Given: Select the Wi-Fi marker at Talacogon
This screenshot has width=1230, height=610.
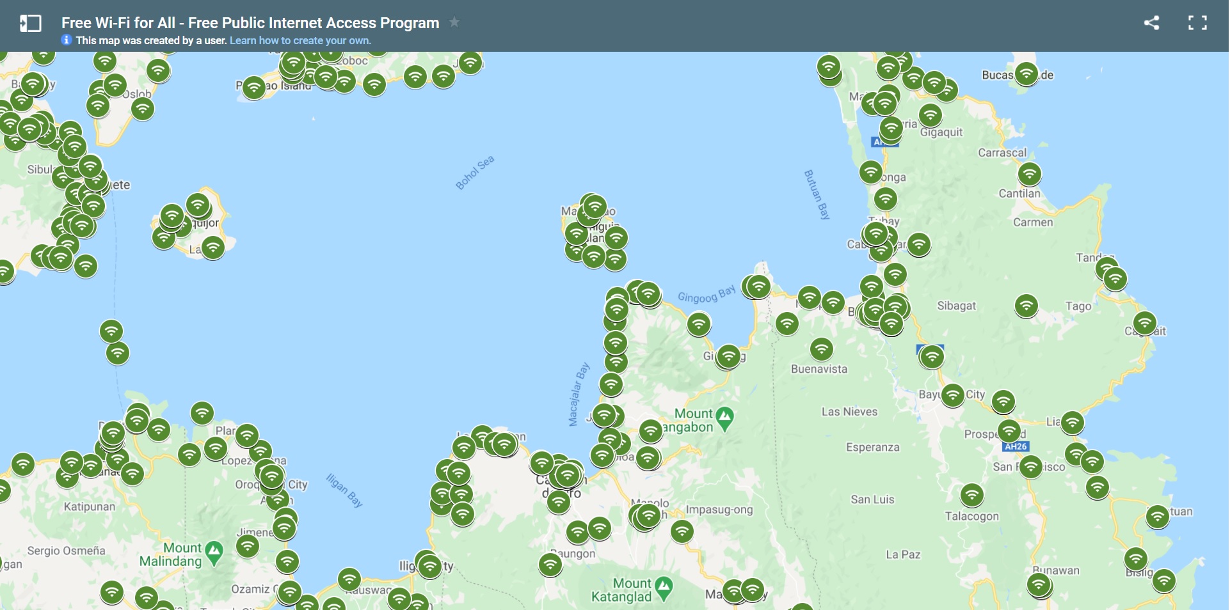Looking at the screenshot, I should (972, 494).
